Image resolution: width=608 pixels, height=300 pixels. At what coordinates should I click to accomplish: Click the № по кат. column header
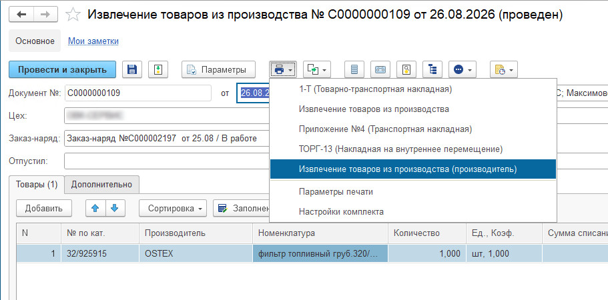click(100, 233)
